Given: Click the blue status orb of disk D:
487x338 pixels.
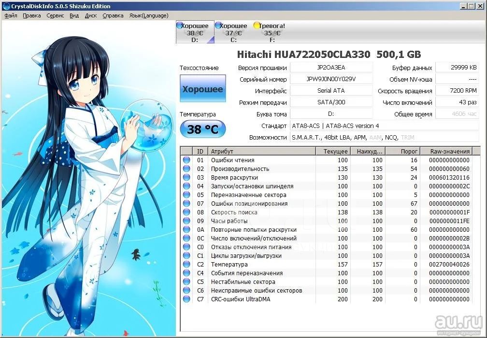Looking at the screenshot, I should pyautogui.click(x=180, y=25).
